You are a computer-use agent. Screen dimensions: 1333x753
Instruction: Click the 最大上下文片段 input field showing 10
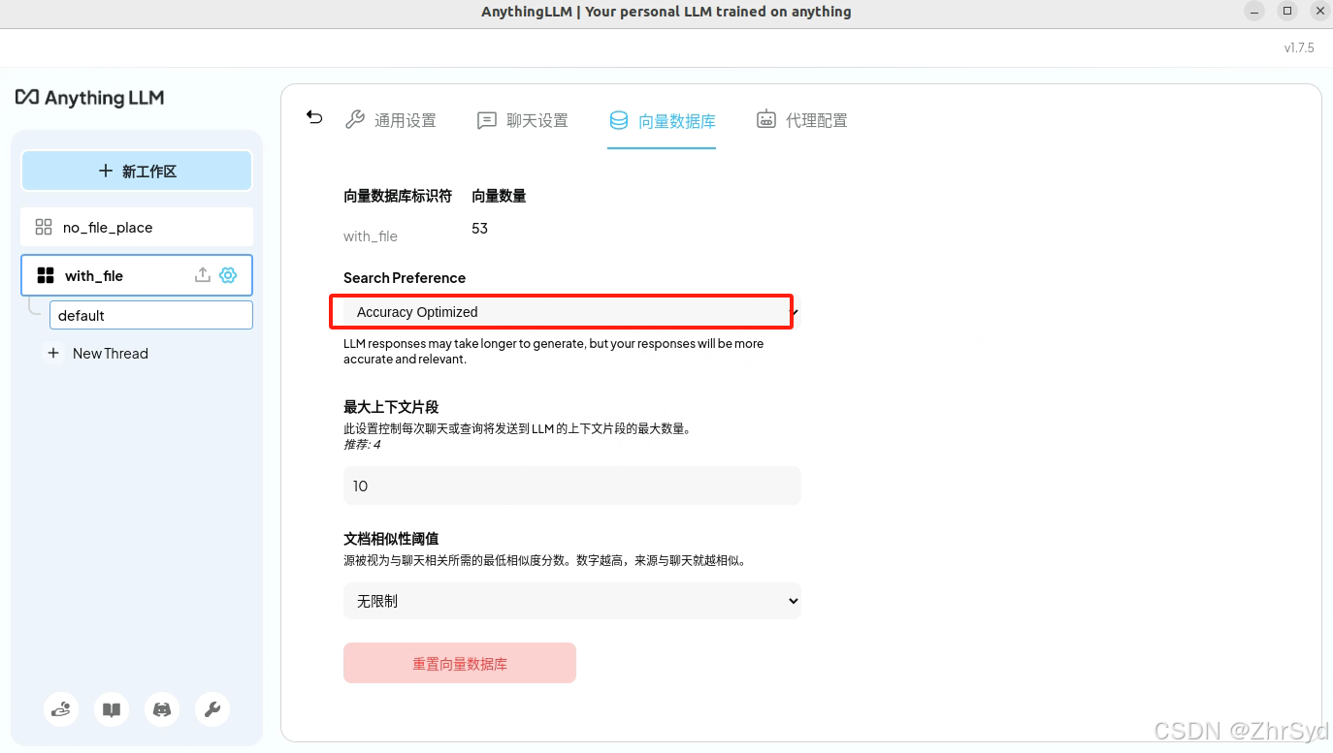click(x=572, y=486)
